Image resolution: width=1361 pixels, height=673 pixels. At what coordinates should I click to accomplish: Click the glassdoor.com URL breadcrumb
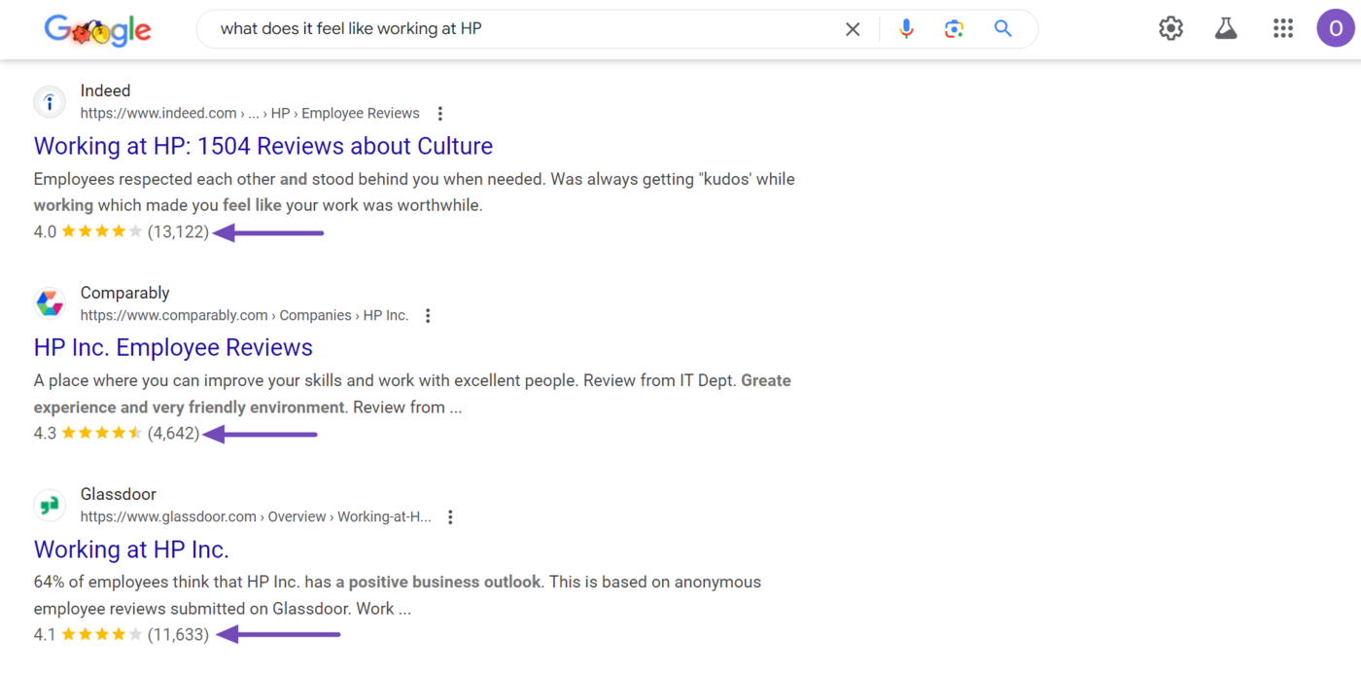(x=256, y=517)
